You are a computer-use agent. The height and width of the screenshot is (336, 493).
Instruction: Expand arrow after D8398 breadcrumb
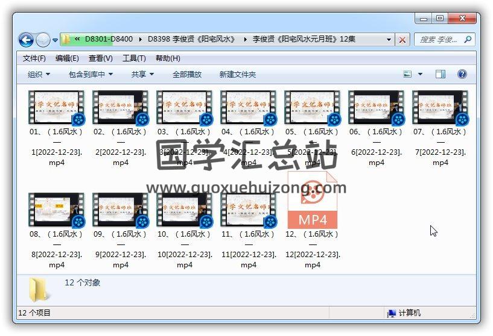[x=245, y=39]
